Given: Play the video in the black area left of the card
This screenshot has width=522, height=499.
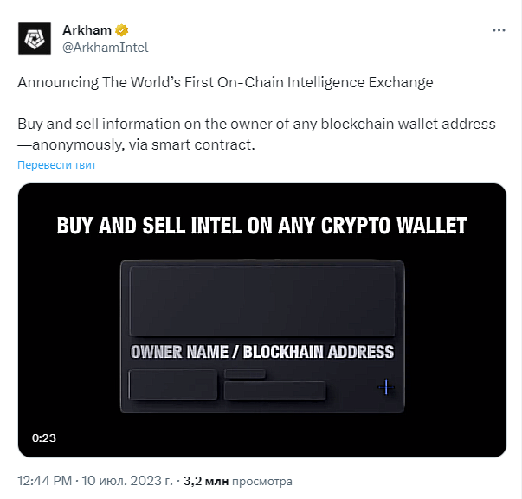Looking at the screenshot, I should click(69, 336).
